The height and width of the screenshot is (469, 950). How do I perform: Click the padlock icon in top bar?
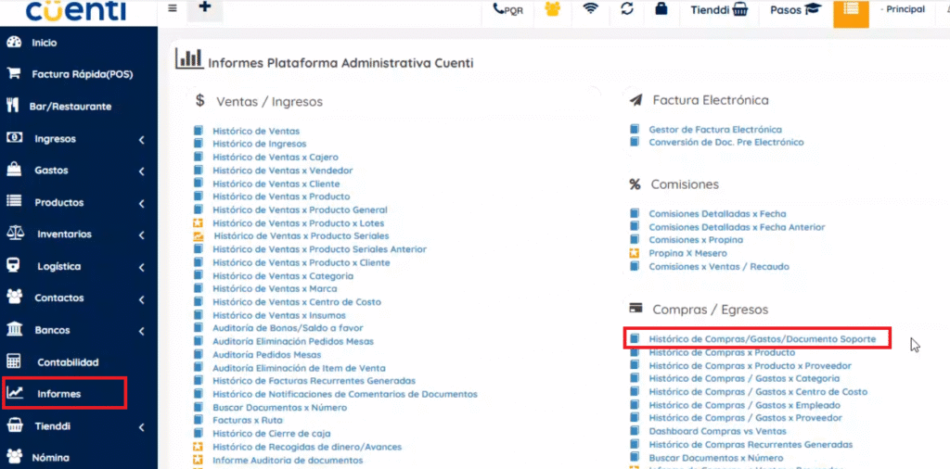tap(661, 9)
